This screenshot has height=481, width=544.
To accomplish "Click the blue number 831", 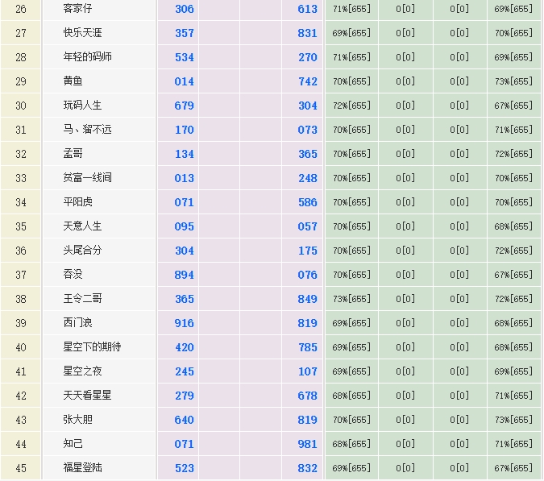I will tap(307, 33).
